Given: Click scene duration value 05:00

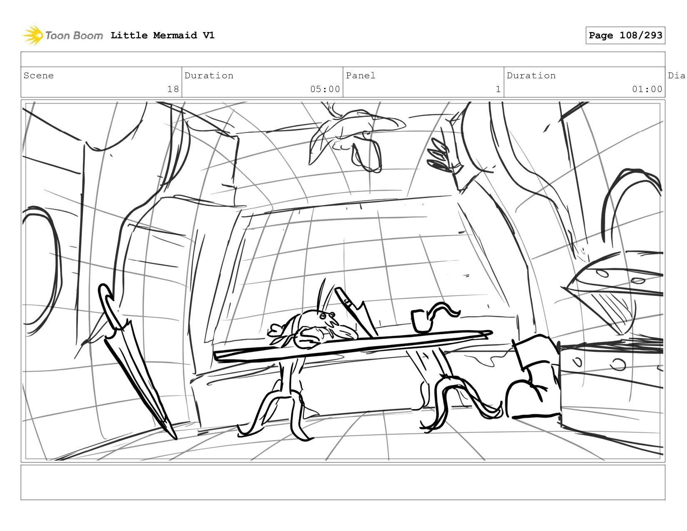Looking at the screenshot, I should [325, 89].
